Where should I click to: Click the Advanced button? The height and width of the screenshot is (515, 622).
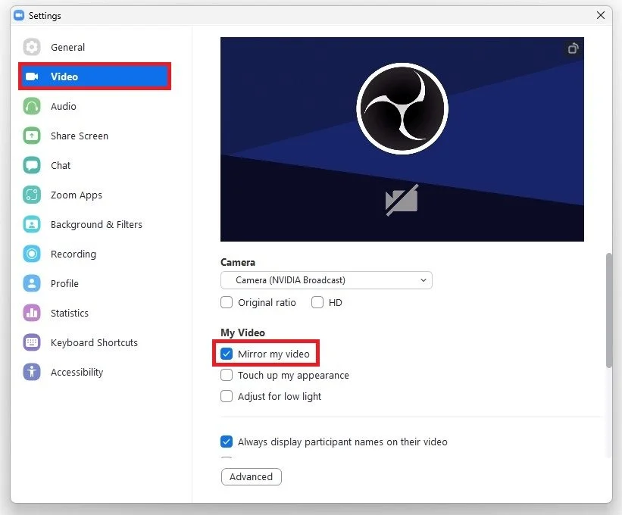[x=251, y=476]
